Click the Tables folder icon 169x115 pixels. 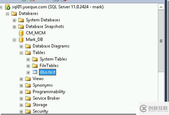28,53
